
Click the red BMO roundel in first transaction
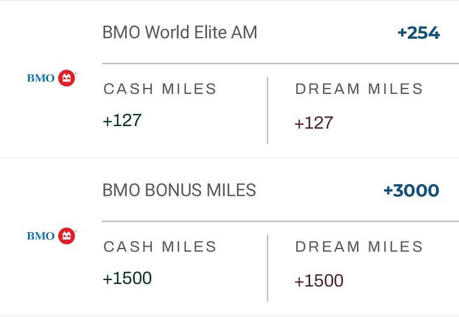coord(66,78)
